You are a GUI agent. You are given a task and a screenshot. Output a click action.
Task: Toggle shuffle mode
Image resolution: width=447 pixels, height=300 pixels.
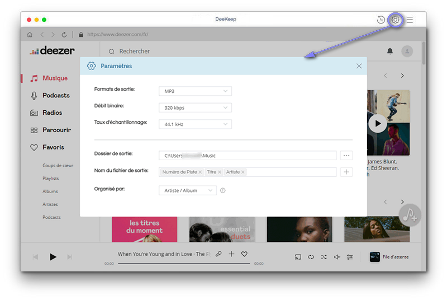tap(324, 257)
